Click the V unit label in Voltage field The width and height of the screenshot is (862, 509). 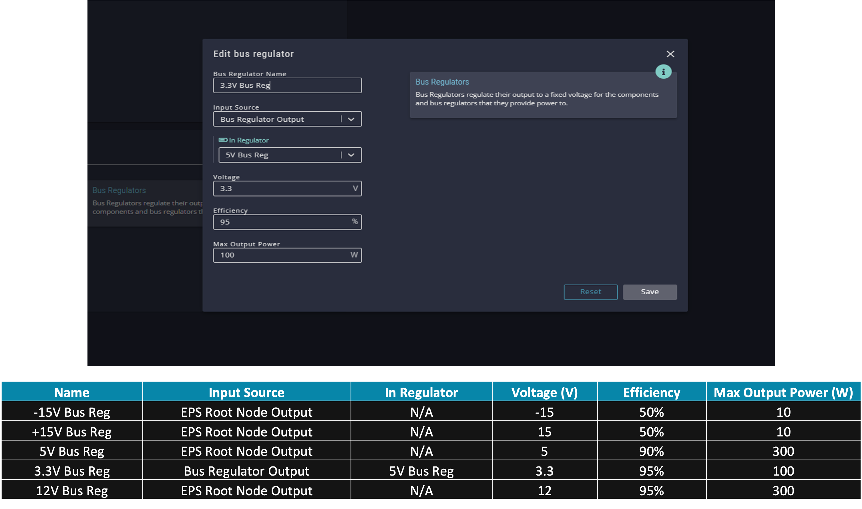(355, 188)
